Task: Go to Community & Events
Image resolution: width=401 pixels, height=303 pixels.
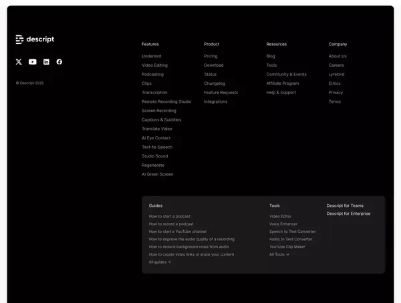Action: (286, 74)
